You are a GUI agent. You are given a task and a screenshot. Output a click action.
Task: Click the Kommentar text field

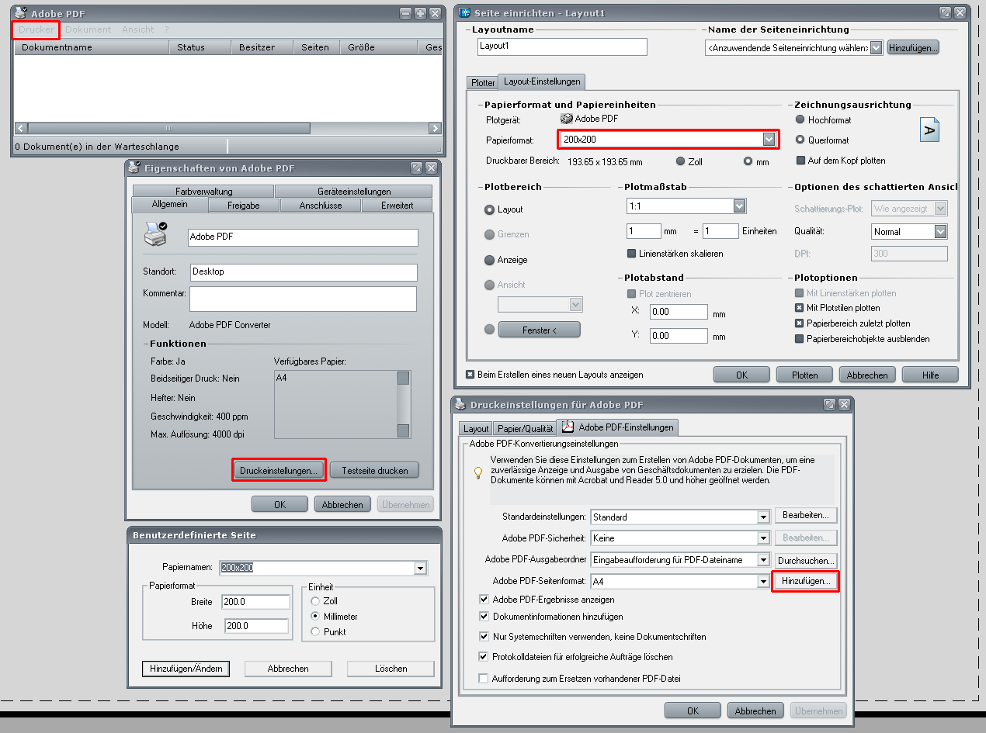coord(303,299)
